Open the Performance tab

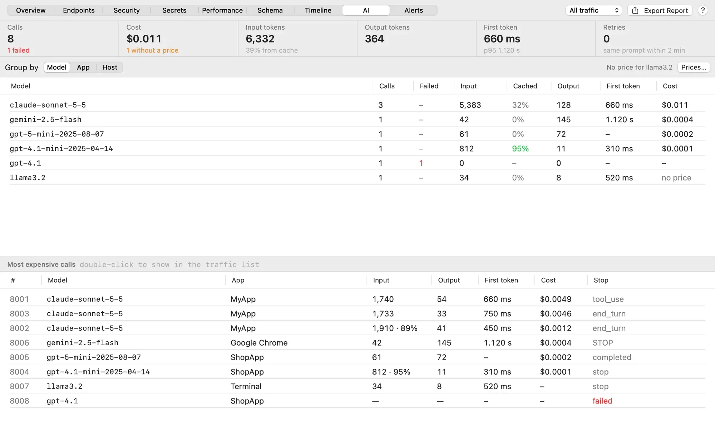(x=222, y=10)
